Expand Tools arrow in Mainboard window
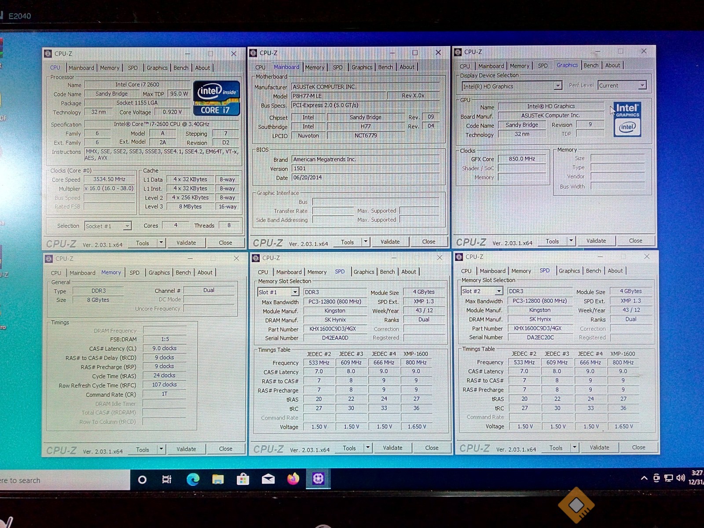This screenshot has height=528, width=704. point(366,242)
